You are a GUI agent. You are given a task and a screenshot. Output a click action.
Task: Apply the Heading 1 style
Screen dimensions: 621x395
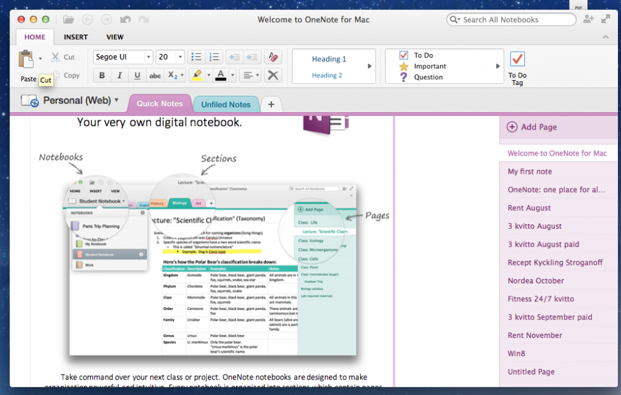329,59
